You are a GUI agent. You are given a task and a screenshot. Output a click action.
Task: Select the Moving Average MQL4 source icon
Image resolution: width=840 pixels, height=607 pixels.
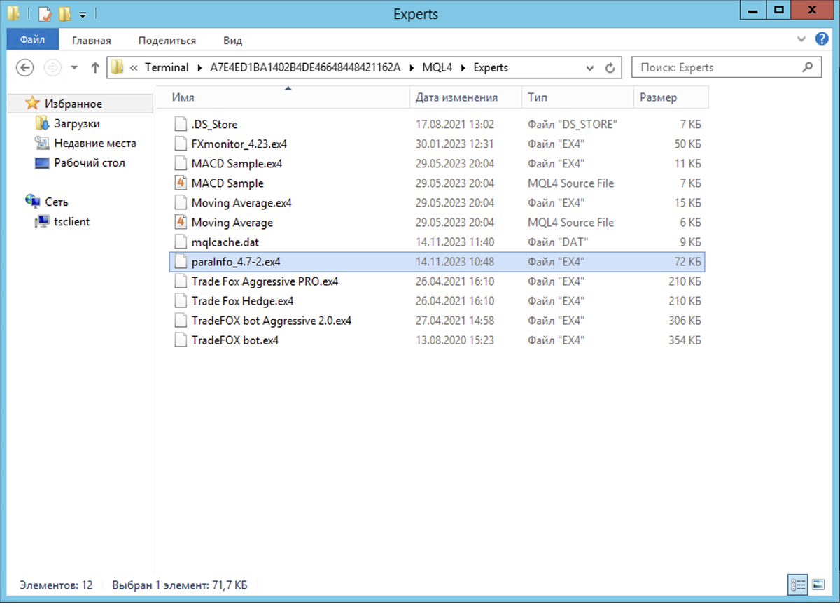coord(181,223)
